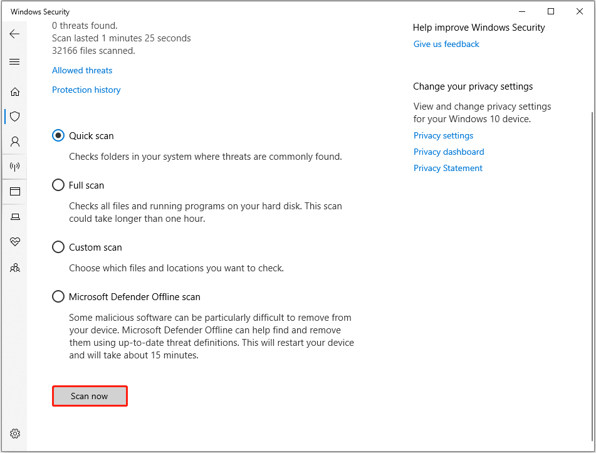Open Device security laptop icon
Viewport: 596px width, 453px height.
point(15,217)
